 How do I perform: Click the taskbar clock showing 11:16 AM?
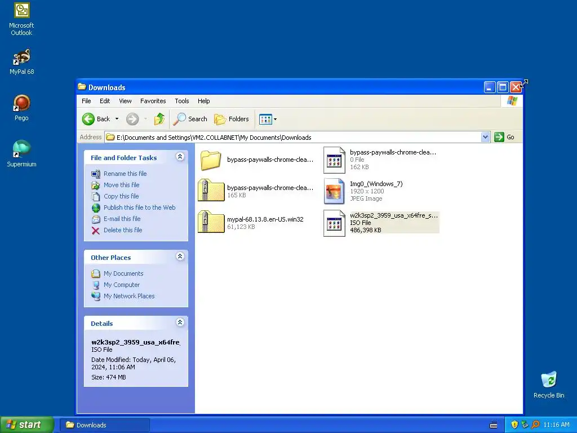[x=556, y=425]
